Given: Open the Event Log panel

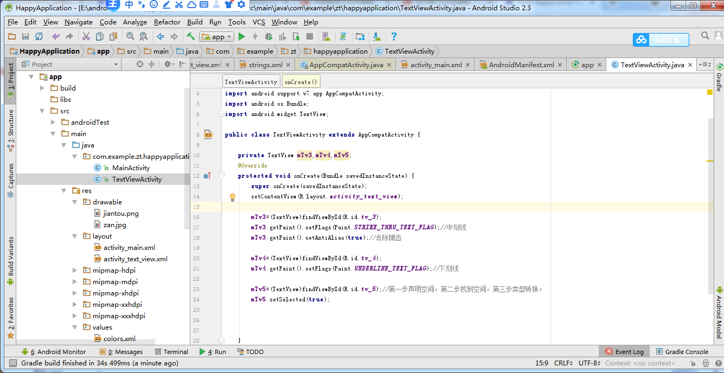Looking at the screenshot, I should click(624, 351).
